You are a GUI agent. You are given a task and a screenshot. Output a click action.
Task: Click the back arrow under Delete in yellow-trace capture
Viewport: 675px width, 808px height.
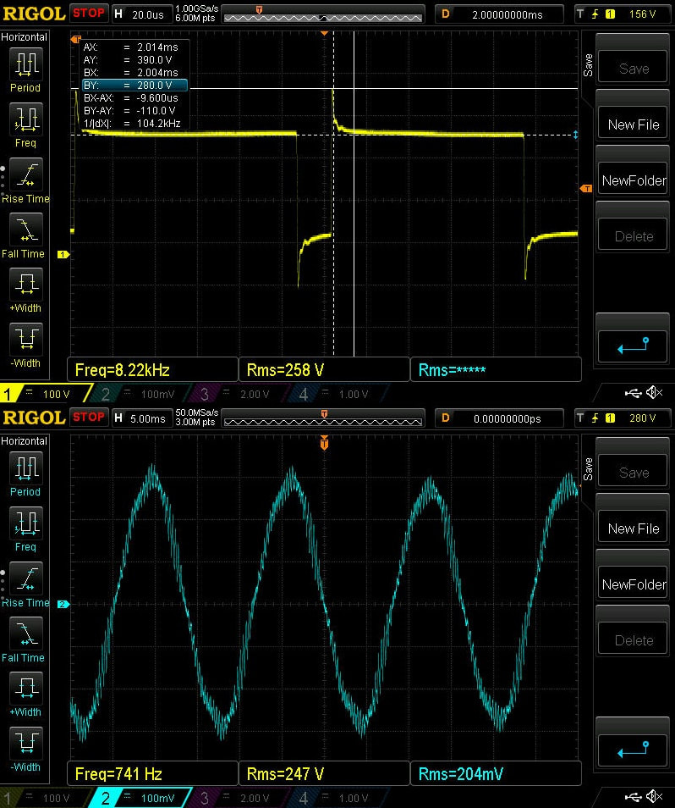(633, 346)
